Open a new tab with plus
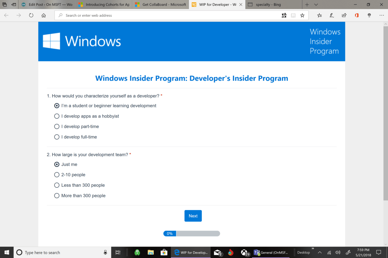This screenshot has width=388, height=258. tap(307, 4)
